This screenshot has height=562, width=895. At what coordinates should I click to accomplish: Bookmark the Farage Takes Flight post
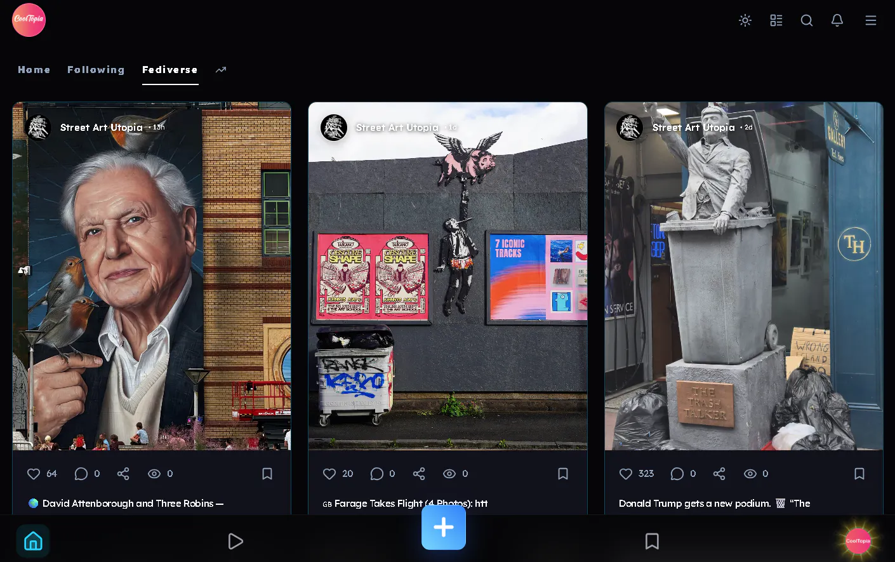563,474
